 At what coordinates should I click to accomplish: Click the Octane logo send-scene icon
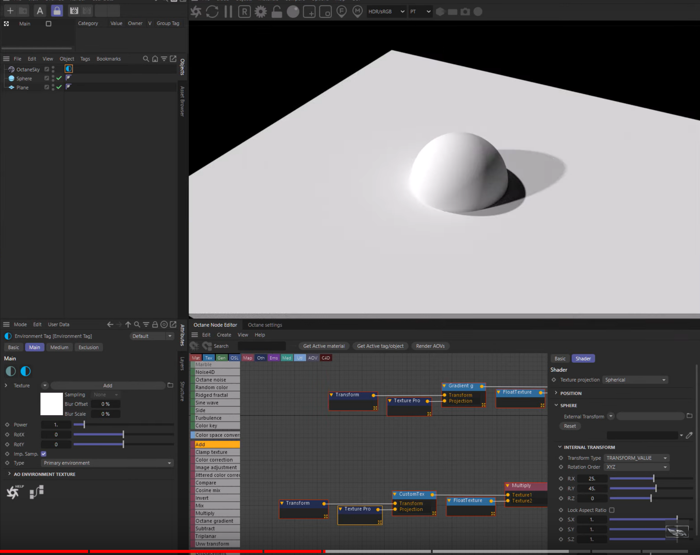click(x=196, y=12)
